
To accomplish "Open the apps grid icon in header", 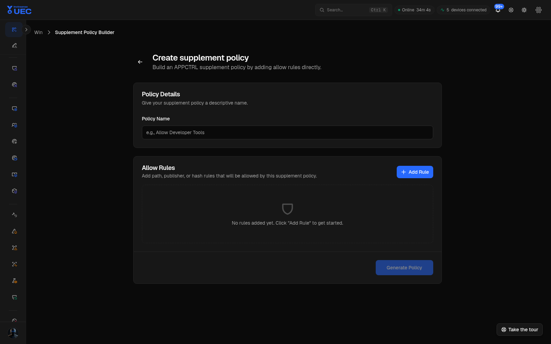I will tap(539, 10).
